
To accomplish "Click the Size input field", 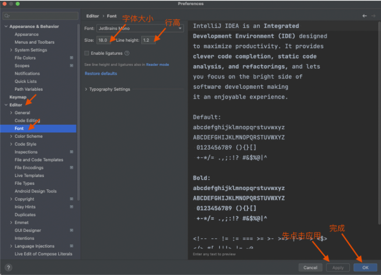I will [103, 40].
